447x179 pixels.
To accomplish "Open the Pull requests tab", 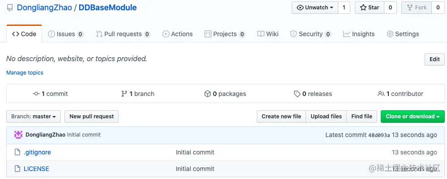I will [123, 34].
